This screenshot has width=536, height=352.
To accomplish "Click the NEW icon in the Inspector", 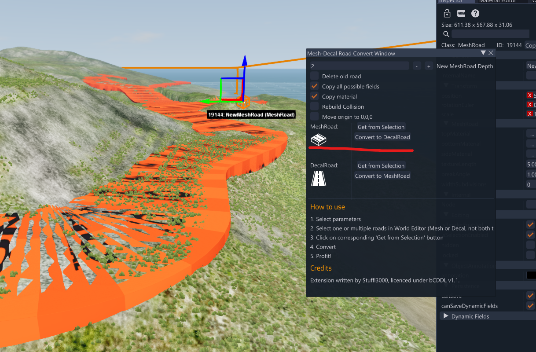I will 461,13.
